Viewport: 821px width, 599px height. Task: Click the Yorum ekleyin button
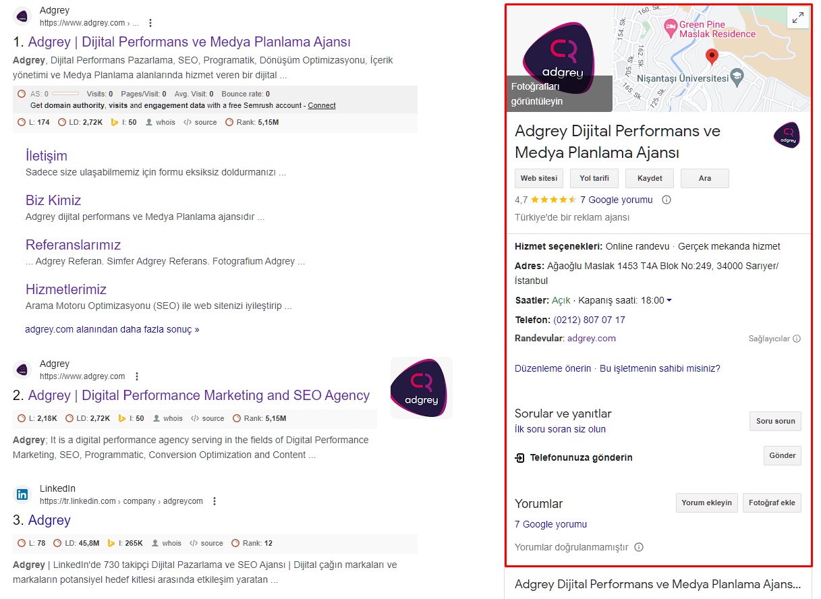click(706, 503)
